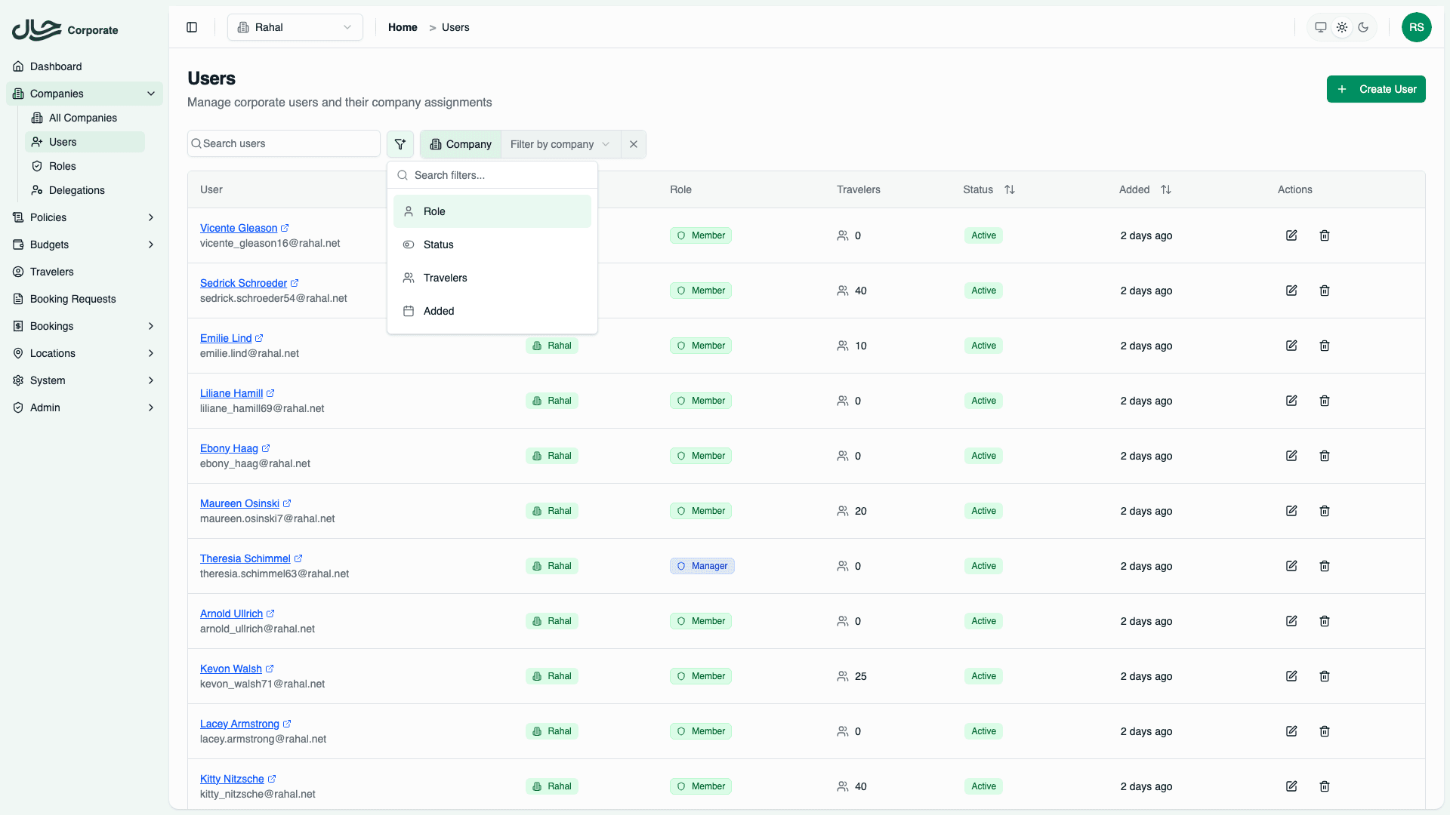Screen dimensions: 1450x815
Task: Edit Vicente Gleason using the pencil icon
Action: 1291,235
